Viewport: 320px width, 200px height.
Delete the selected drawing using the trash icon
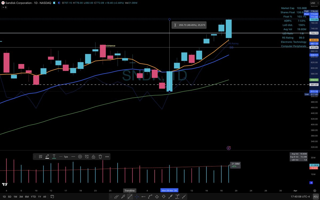[100, 157]
